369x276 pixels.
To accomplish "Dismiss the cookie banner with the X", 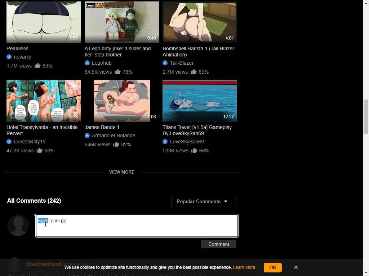I will [296, 267].
